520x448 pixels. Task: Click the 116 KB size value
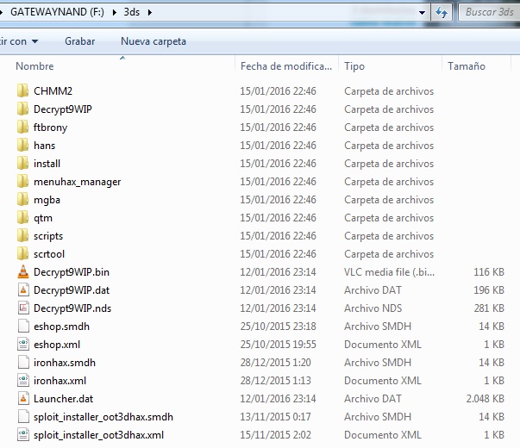(x=489, y=272)
